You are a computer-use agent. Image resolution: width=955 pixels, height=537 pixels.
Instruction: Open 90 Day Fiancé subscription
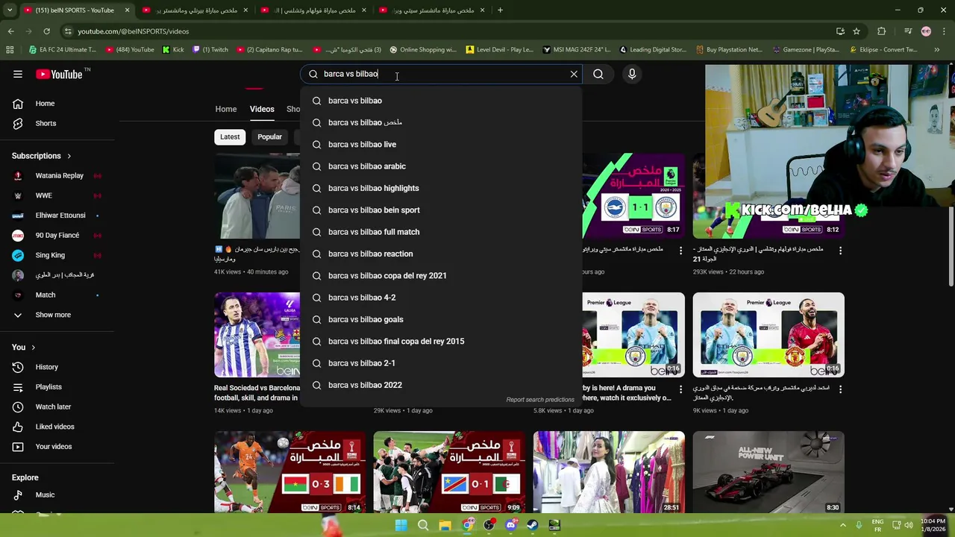(57, 236)
